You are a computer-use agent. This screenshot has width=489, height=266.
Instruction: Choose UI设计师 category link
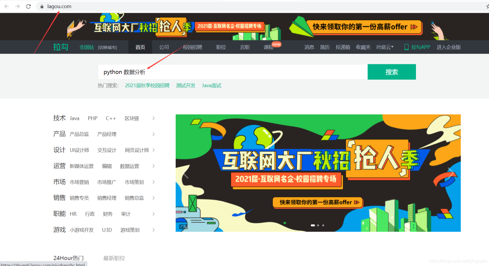click(x=79, y=150)
